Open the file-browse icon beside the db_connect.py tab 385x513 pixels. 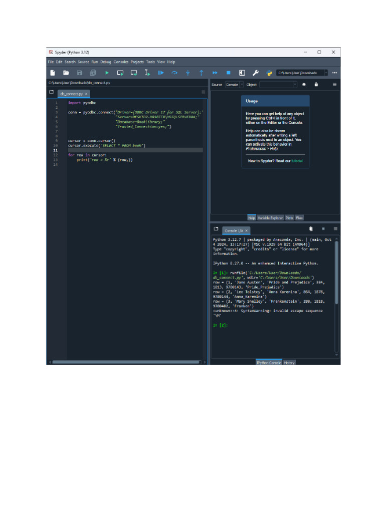tap(52, 92)
